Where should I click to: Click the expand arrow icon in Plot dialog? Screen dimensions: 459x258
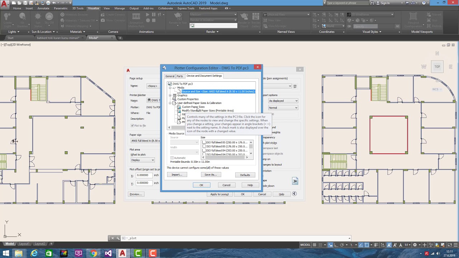(x=294, y=194)
